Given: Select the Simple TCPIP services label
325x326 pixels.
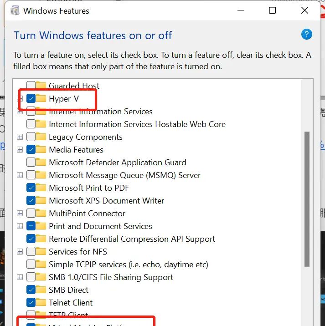Looking at the screenshot, I should [x=129, y=265].
